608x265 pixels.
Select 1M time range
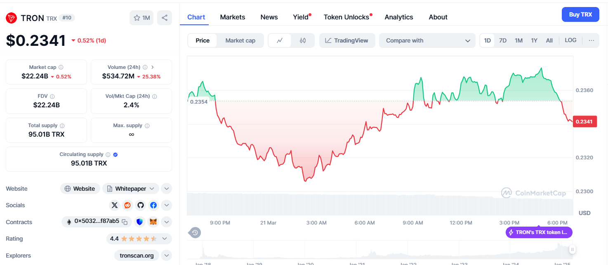[518, 40]
